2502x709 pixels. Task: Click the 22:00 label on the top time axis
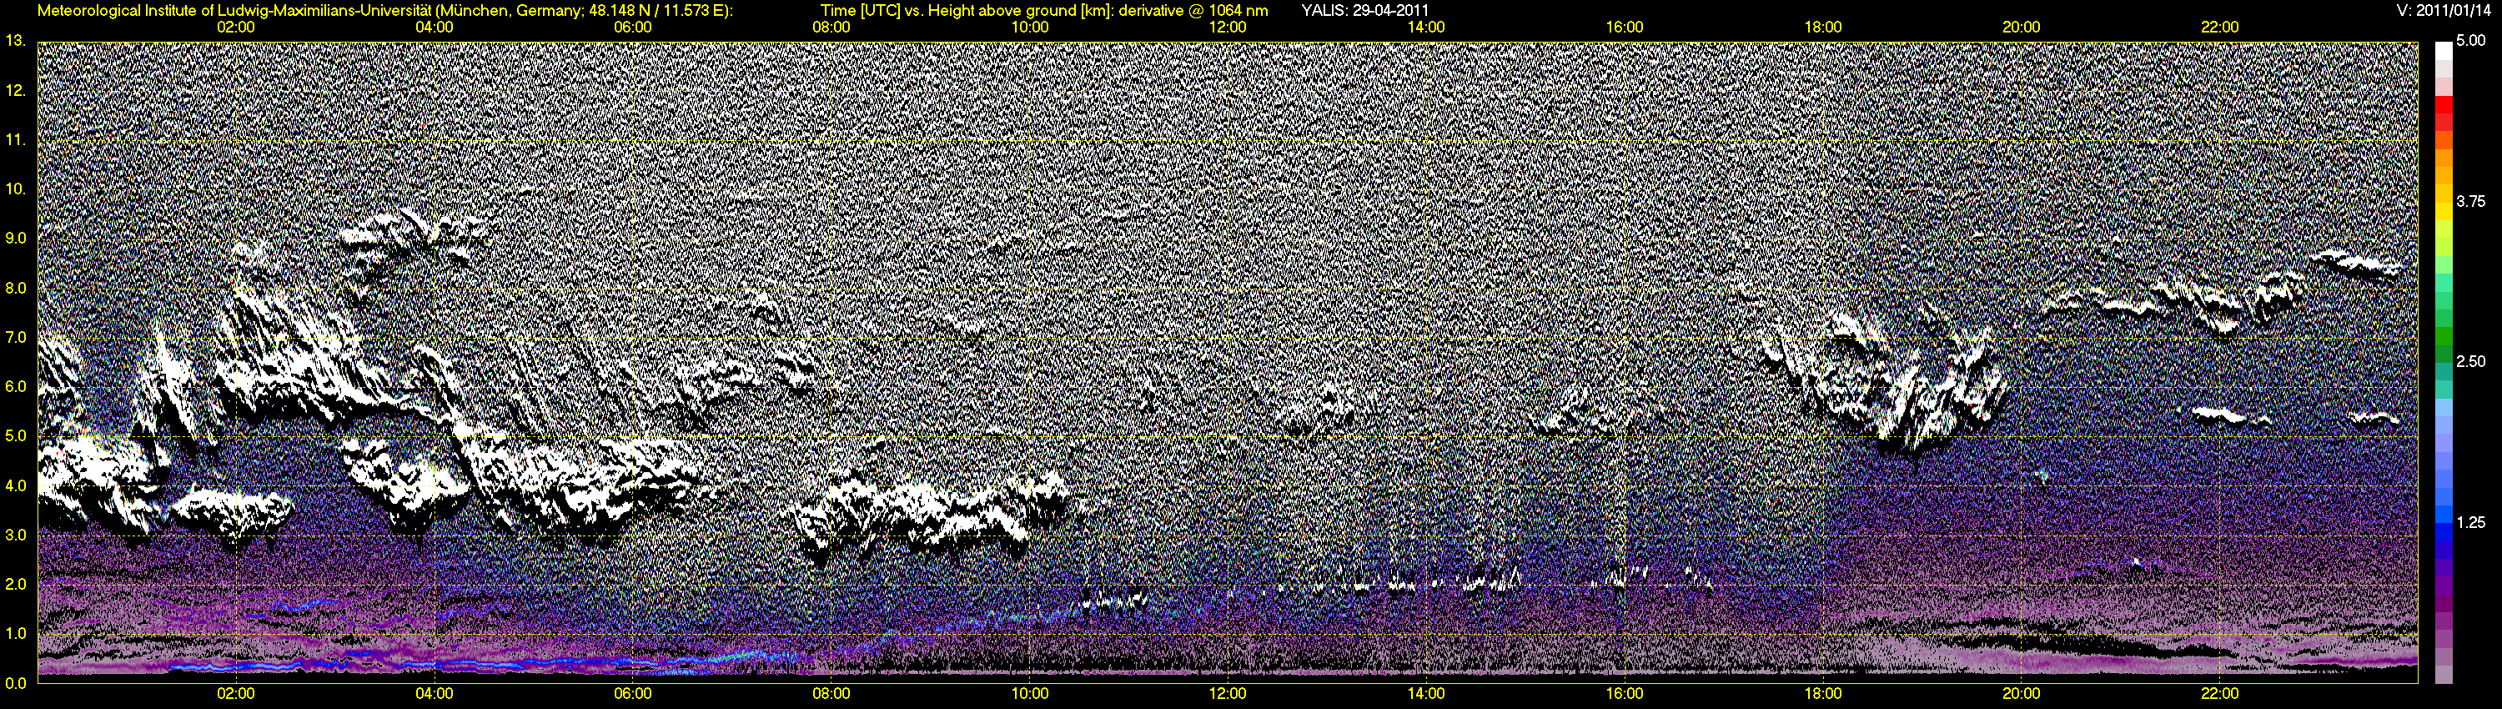tap(2220, 28)
